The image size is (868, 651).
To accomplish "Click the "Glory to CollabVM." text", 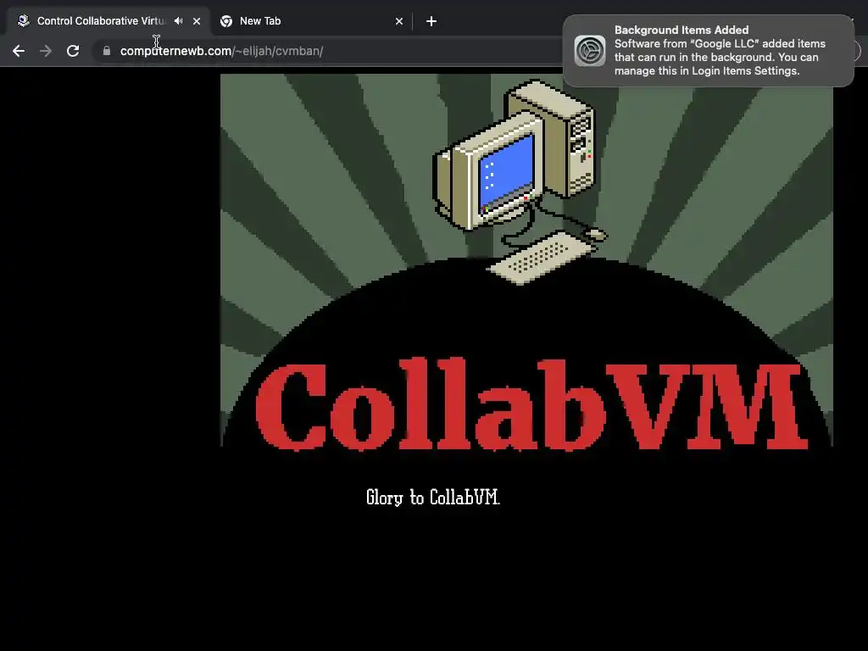I will point(433,497).
